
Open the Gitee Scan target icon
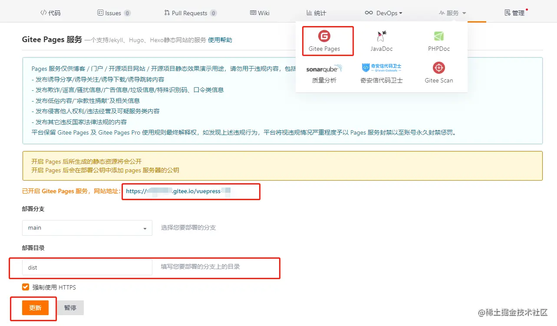[439, 68]
